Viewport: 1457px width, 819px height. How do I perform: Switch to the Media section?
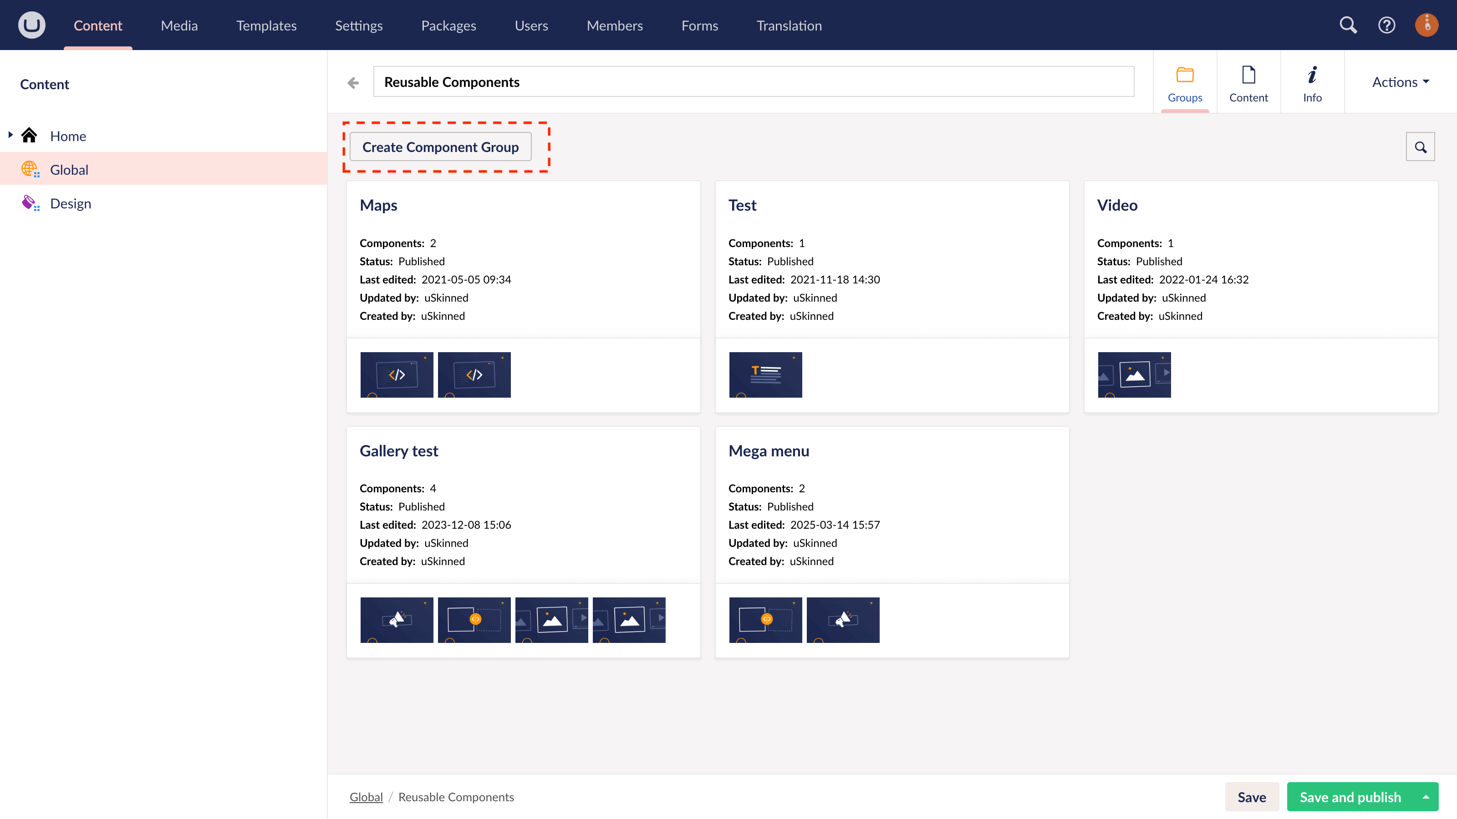[x=179, y=25]
